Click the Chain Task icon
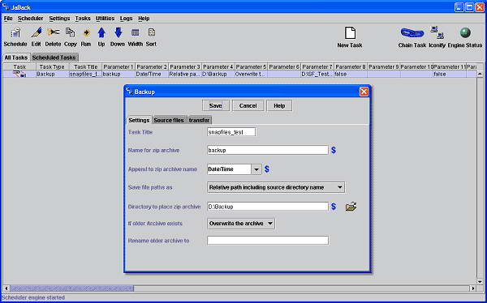Image resolution: width=487 pixels, height=303 pixels. tap(412, 32)
